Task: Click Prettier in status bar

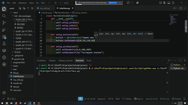Action: point(176,99)
